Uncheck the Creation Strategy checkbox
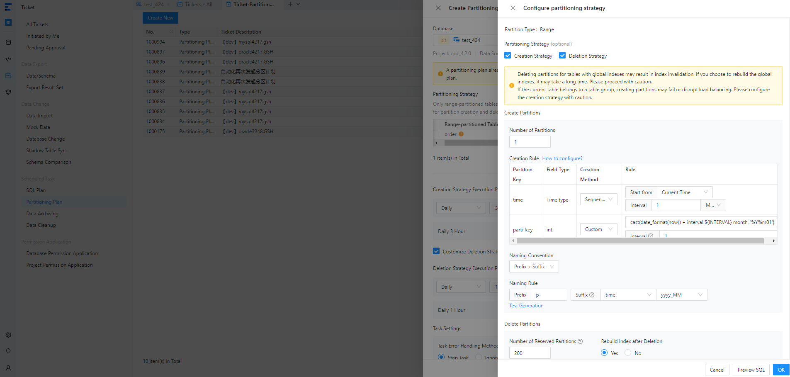Viewport: 790px width, 377px height. click(508, 56)
